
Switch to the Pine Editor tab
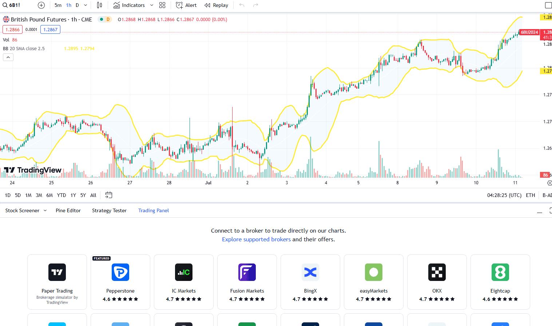click(68, 210)
